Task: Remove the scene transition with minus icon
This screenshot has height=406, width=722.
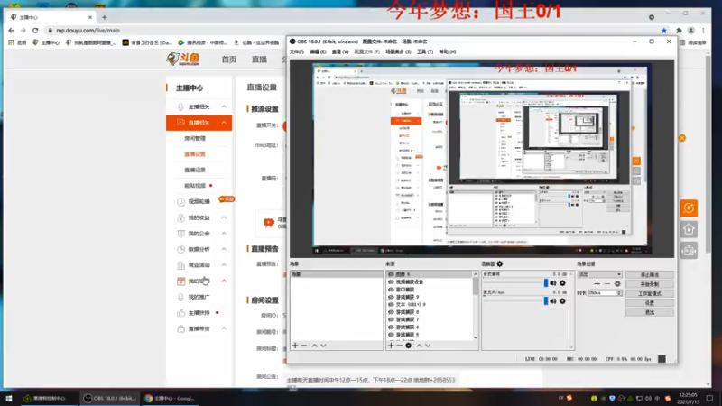Action: 606,283
